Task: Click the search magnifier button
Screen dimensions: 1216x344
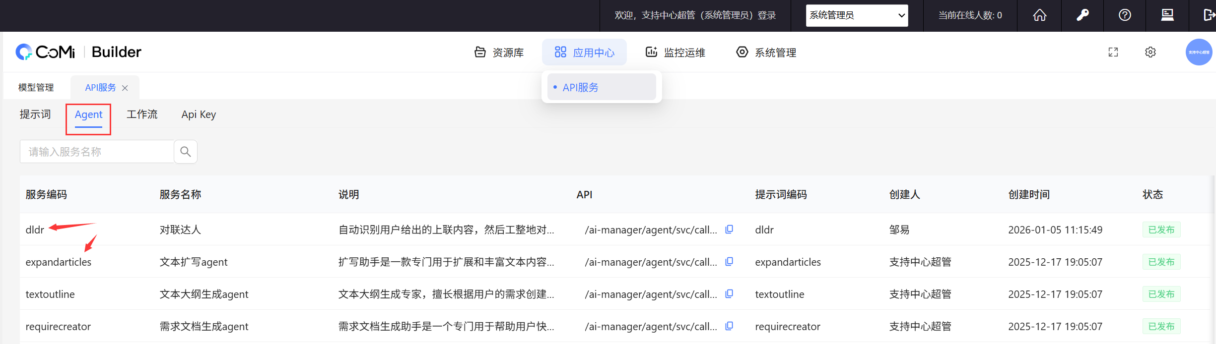Action: [186, 152]
